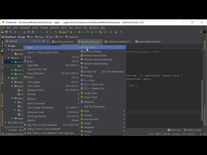
Task: Toggle the Build Variants tool window
Action: (2, 118)
